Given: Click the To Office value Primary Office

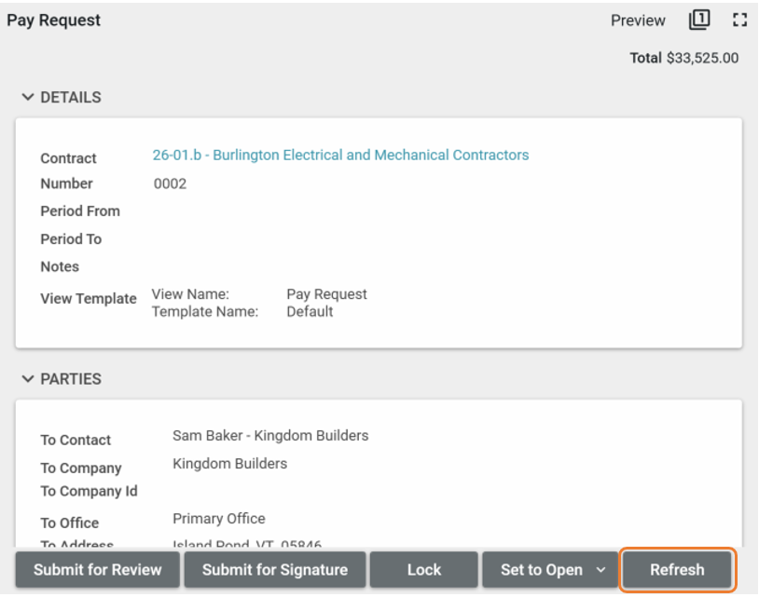Looking at the screenshot, I should click(219, 519).
